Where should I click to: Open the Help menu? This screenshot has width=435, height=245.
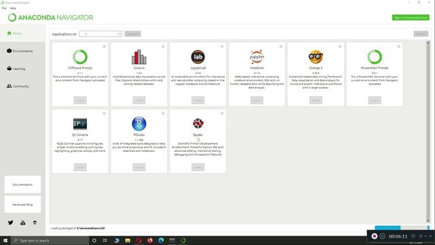point(13,8)
